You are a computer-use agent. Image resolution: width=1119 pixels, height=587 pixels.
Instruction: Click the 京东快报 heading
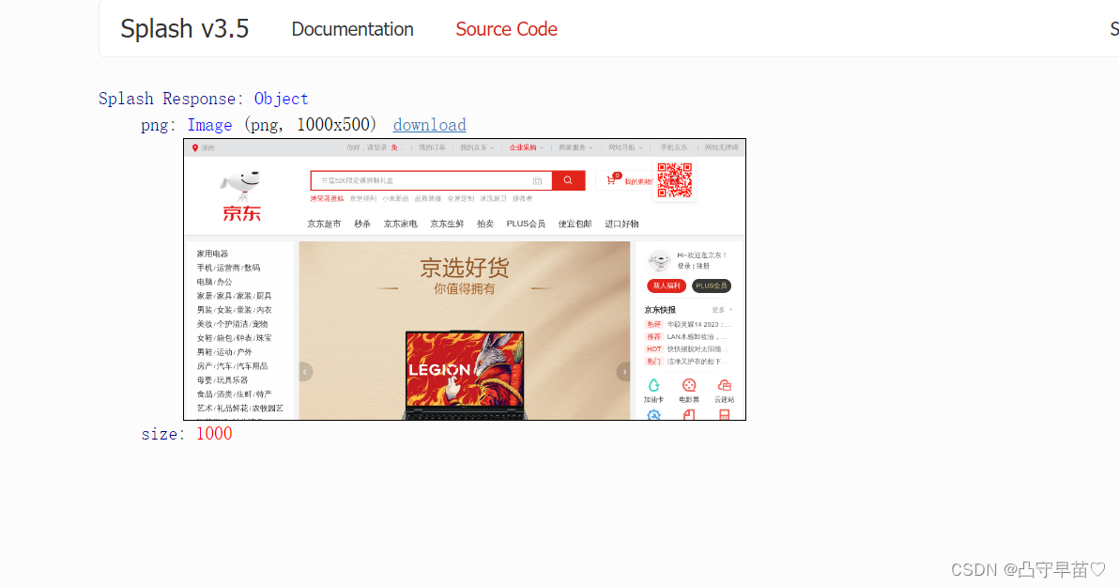[659, 310]
